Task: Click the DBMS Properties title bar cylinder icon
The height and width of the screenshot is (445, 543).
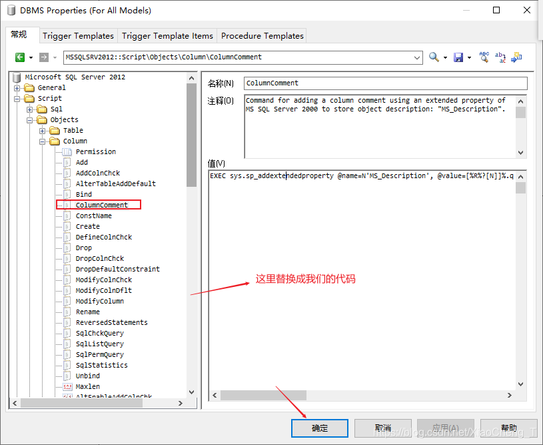Action: coord(11,11)
